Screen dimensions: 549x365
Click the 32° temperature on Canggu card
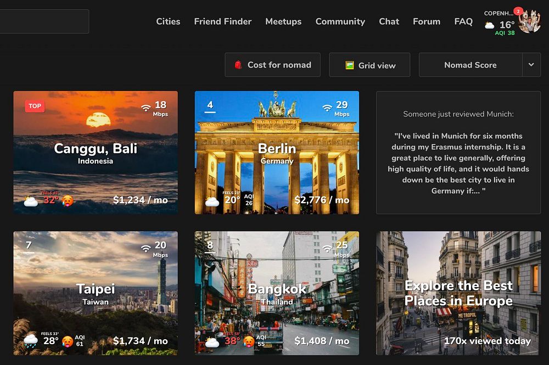pyautogui.click(x=51, y=200)
